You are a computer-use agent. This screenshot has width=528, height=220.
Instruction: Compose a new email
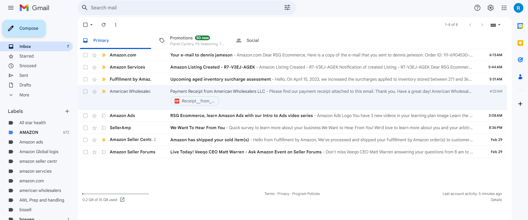[24, 28]
